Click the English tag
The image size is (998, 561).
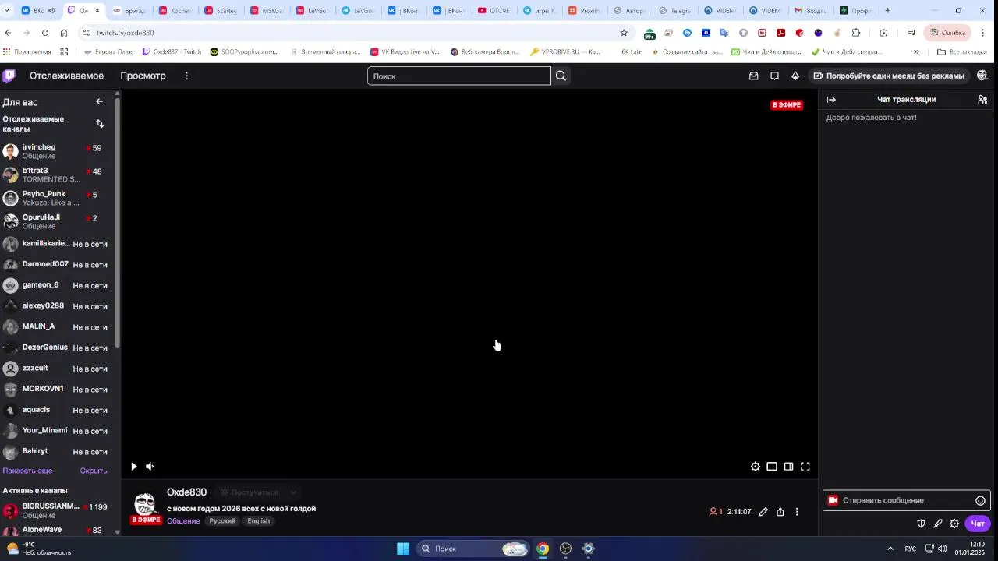pos(258,521)
